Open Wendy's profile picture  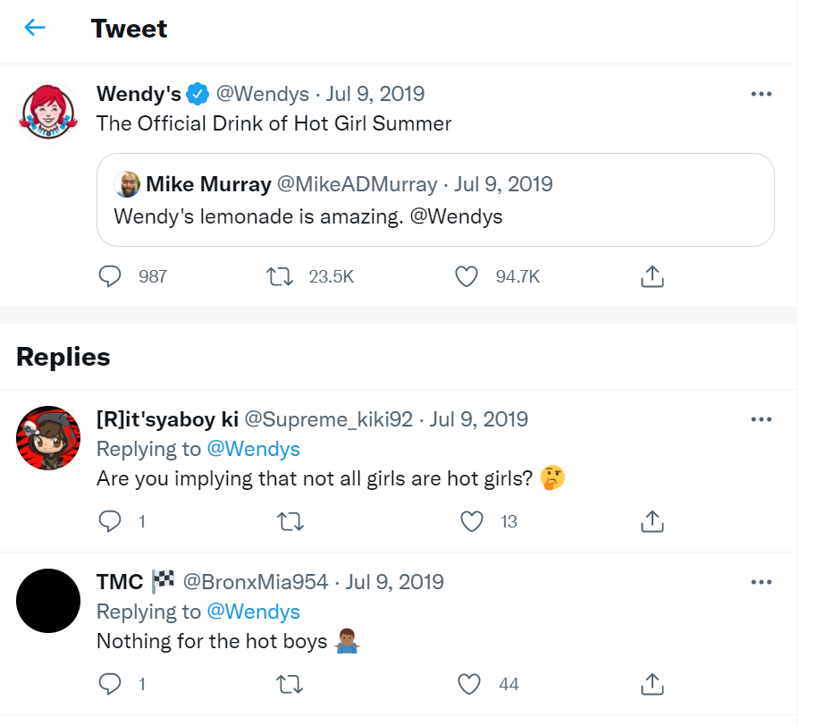point(50,112)
